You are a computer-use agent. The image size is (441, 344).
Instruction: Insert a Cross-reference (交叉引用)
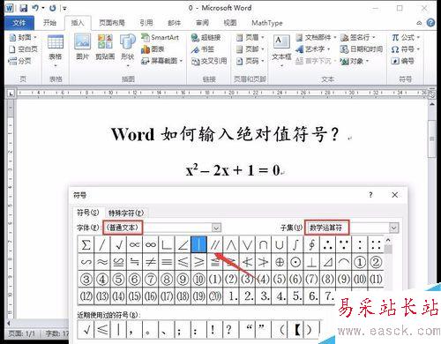pyautogui.click(x=209, y=61)
